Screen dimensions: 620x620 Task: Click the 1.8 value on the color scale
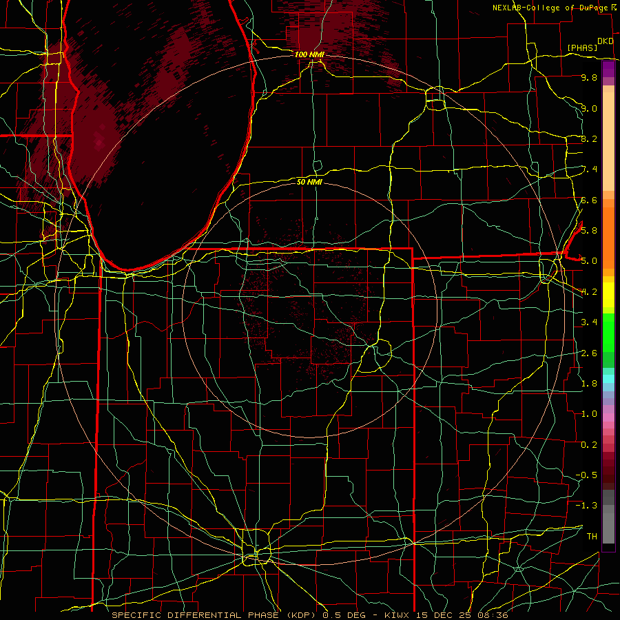click(589, 383)
